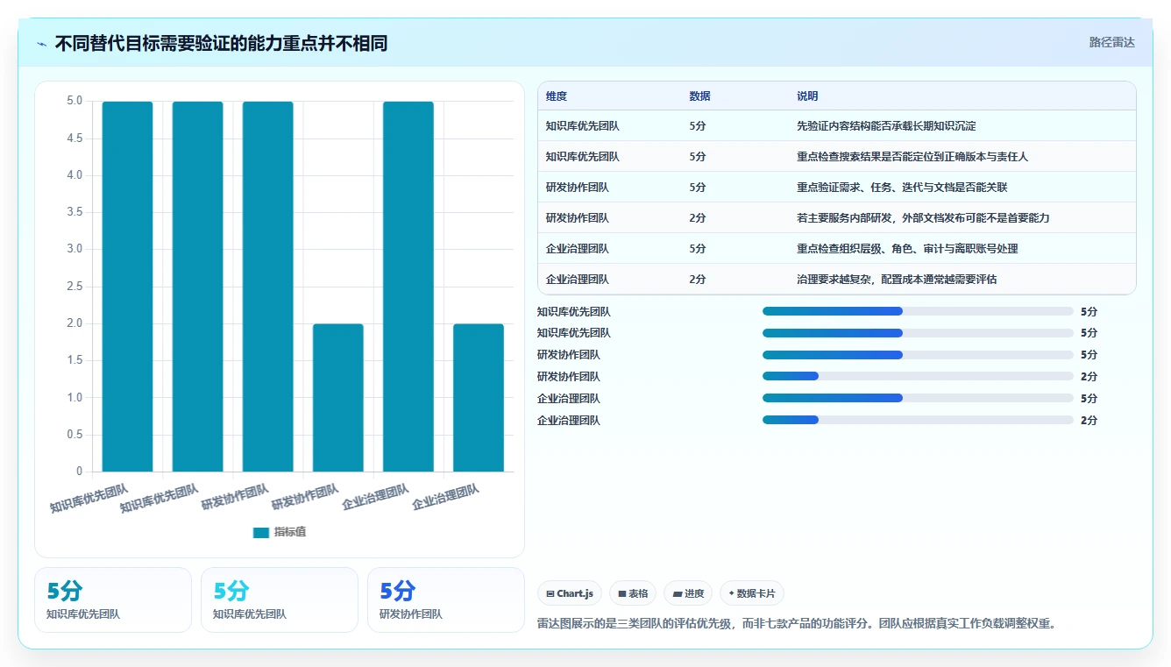Click the cell 重点检查组织层级、角色、审计与离职账号处理
Image resolution: width=1171 pixels, height=667 pixels.
click(x=907, y=249)
